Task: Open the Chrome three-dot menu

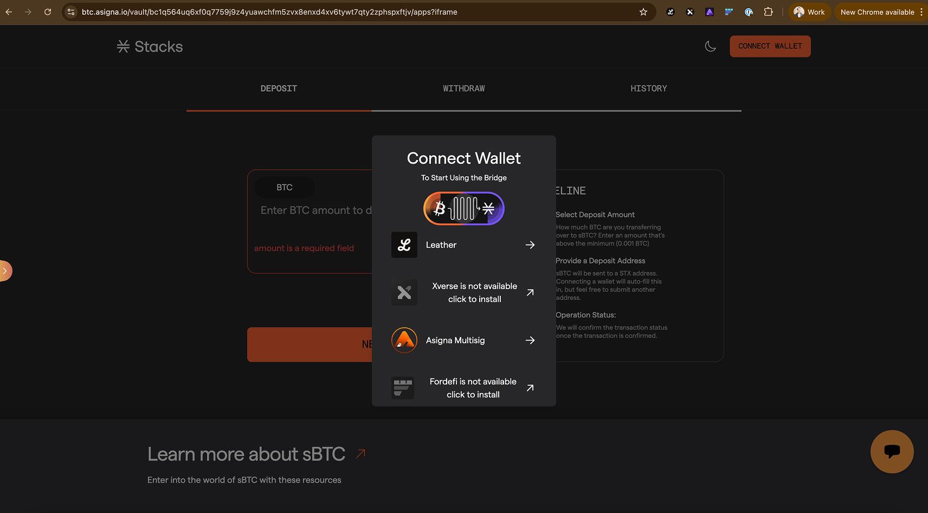Action: tap(921, 12)
